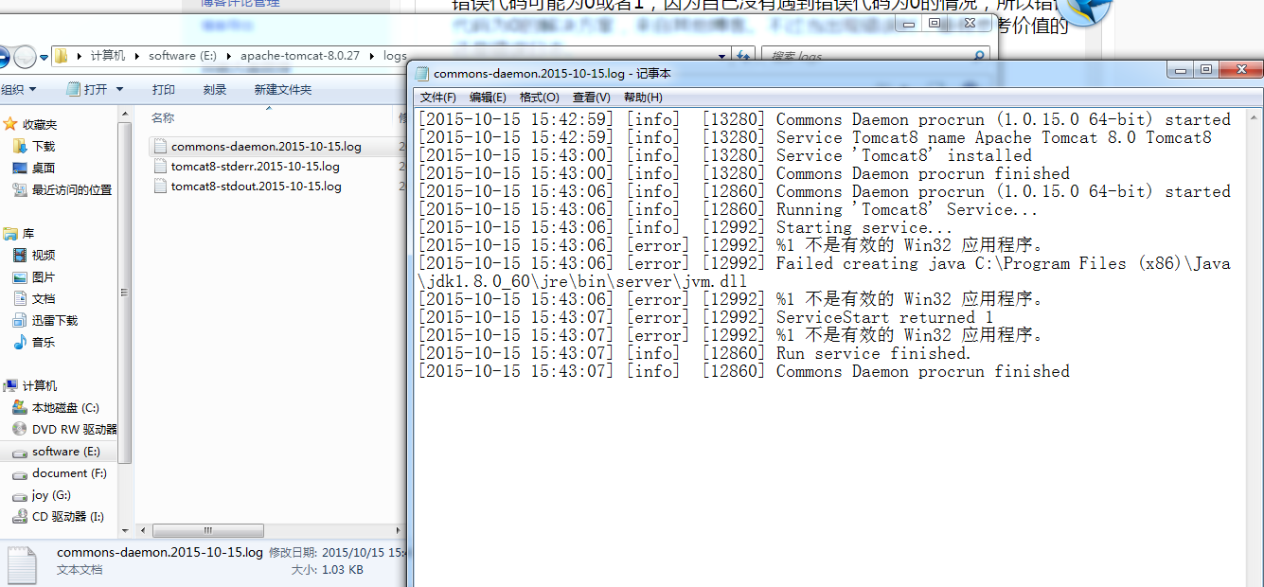Open the 查看(V) menu in Notepad
Image resolution: width=1264 pixels, height=587 pixels.
(591, 98)
